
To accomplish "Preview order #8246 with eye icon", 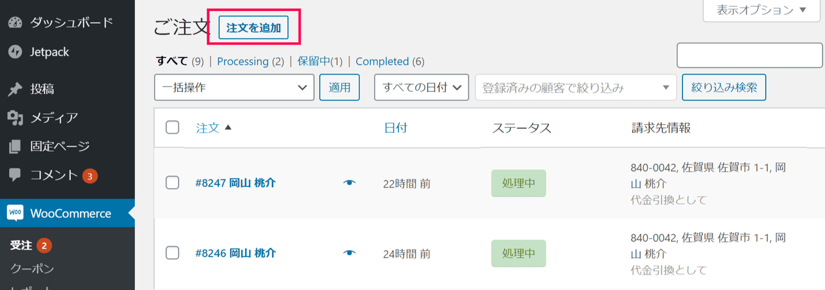I will pos(349,253).
